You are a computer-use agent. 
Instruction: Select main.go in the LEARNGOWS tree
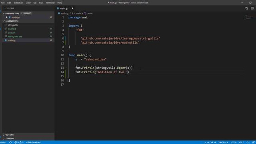point(28,40)
